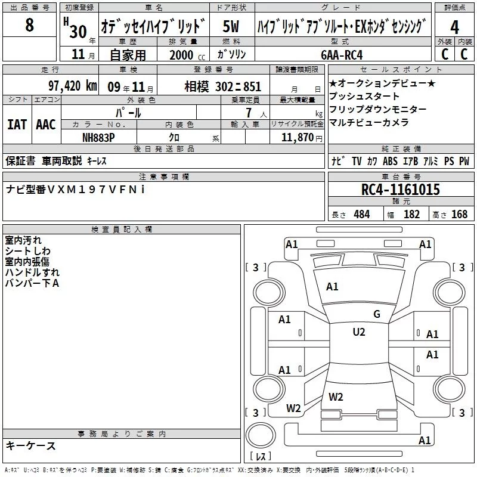
Task: Select the length 484 dimension
Action: 362,215
